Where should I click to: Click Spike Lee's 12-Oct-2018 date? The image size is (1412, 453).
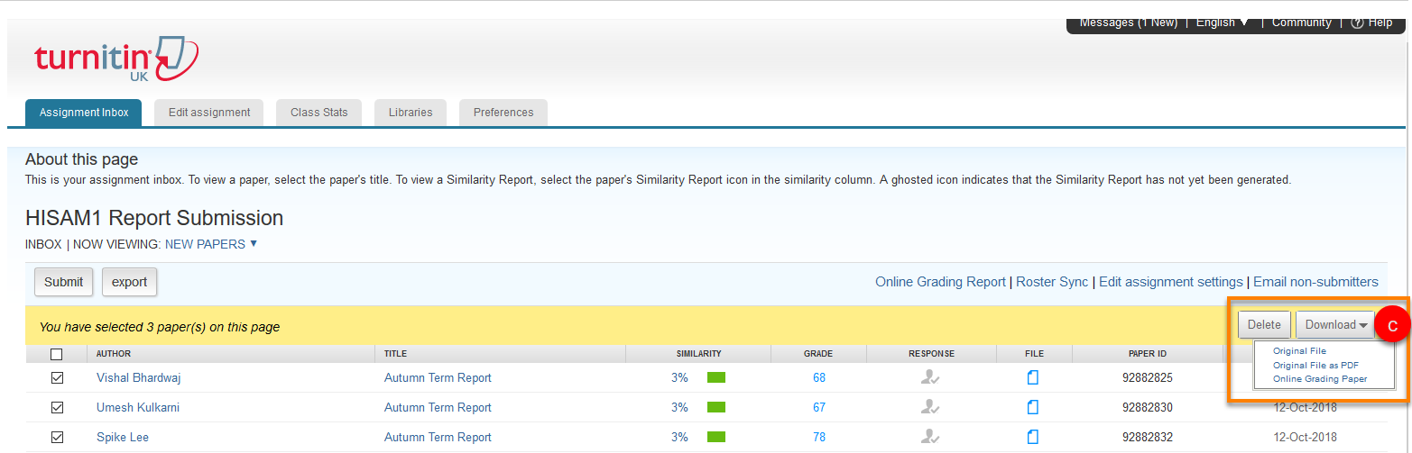pos(1305,437)
